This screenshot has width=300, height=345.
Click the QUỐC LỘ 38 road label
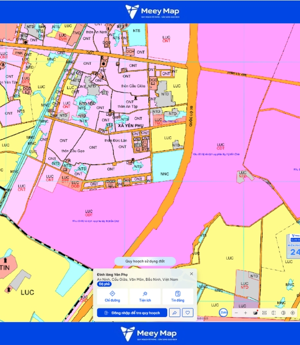click(x=191, y=116)
